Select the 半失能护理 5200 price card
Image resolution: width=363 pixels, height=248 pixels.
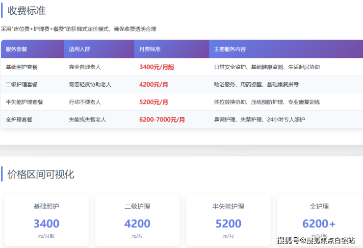tap(229, 220)
